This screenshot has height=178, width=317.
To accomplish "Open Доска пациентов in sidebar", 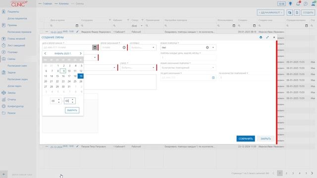I will point(17,18).
